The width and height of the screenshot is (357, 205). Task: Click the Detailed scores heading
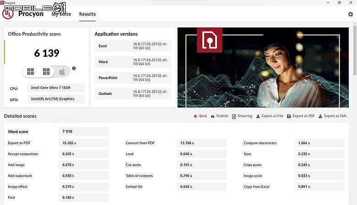(20, 116)
